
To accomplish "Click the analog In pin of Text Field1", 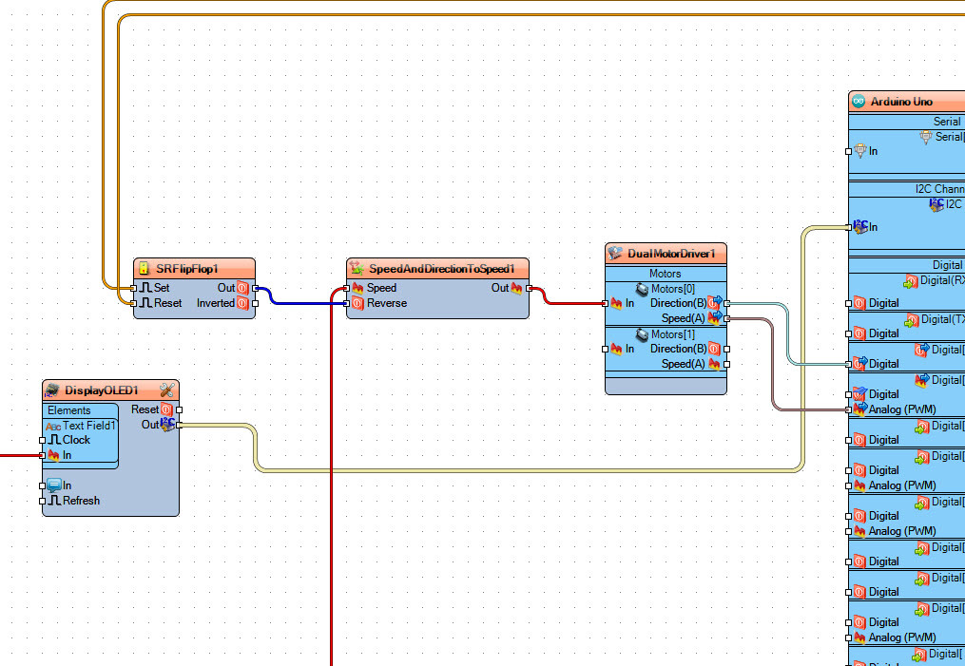I will [x=42, y=456].
